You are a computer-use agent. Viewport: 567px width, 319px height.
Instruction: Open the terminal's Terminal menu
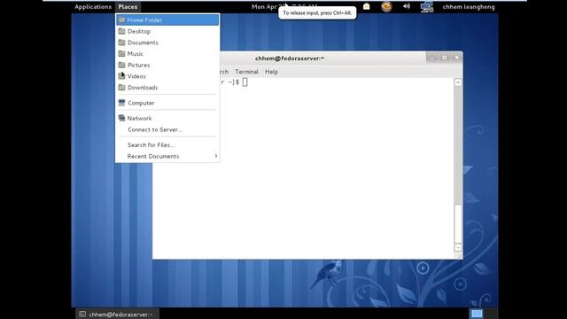(x=246, y=72)
